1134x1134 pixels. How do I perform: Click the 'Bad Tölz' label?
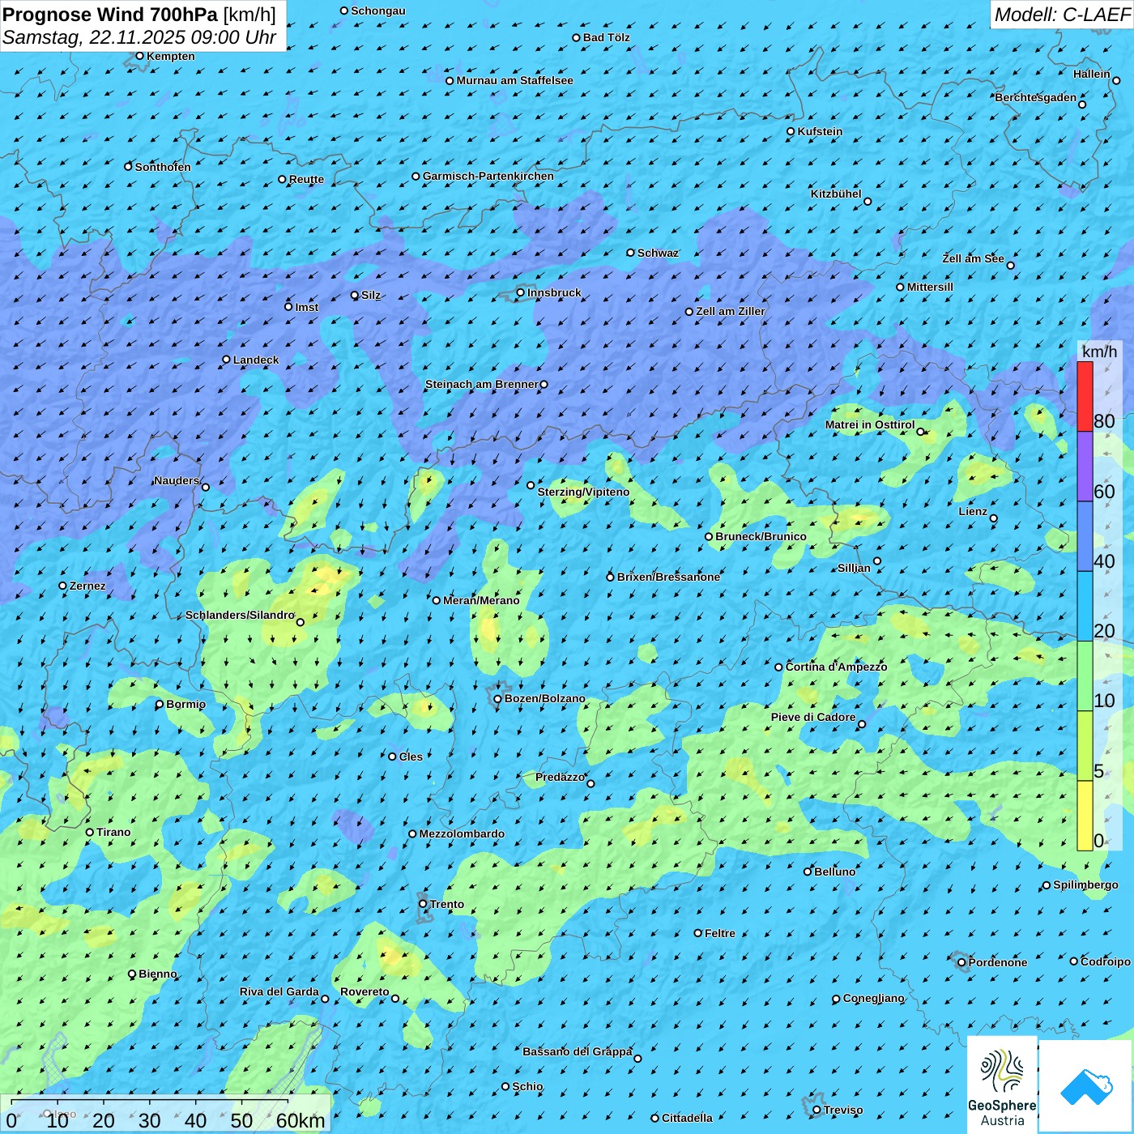pos(607,38)
